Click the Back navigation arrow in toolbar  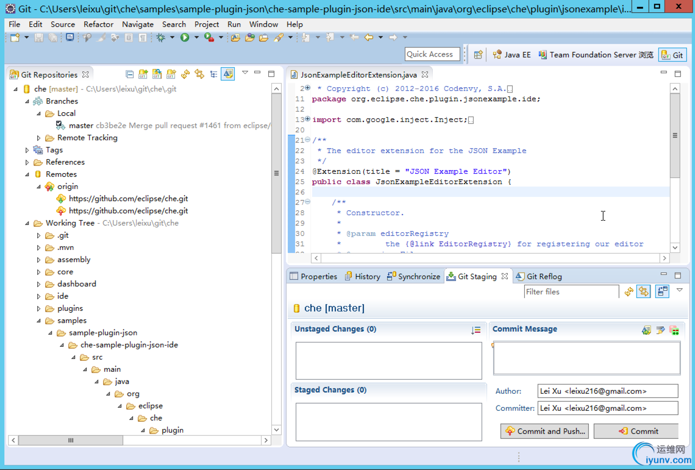tap(369, 38)
